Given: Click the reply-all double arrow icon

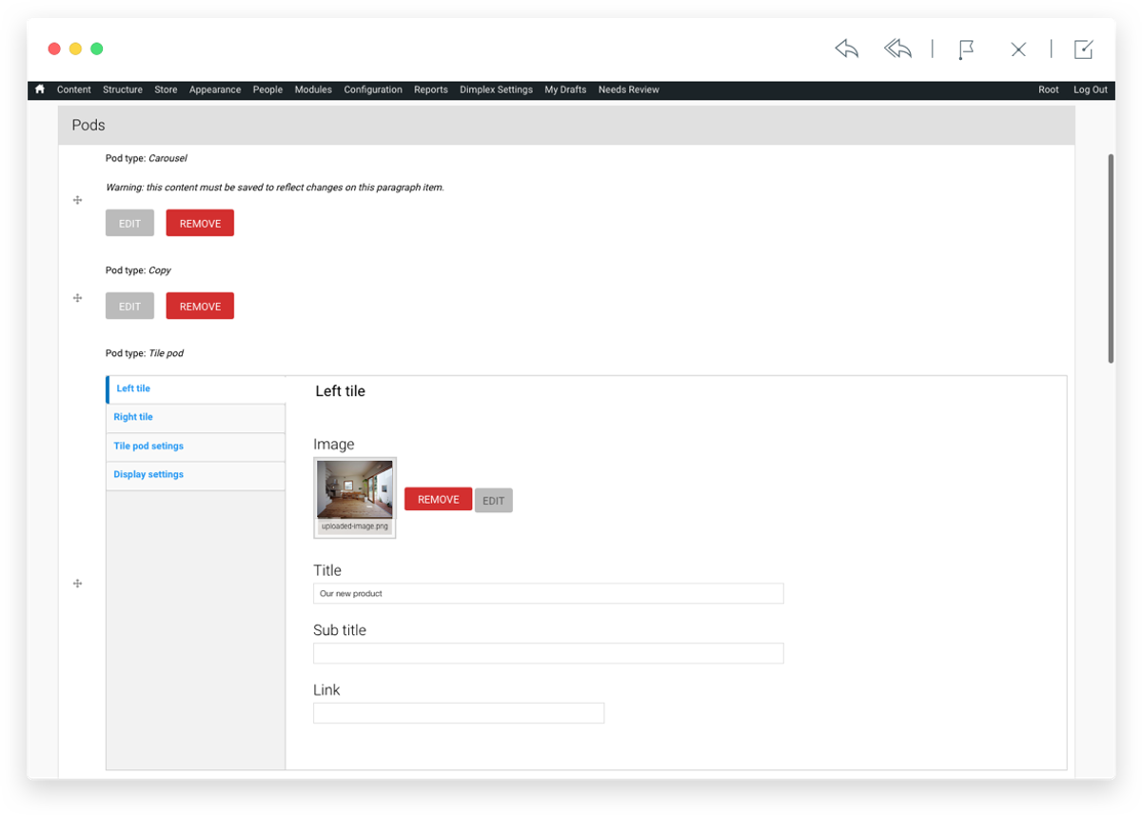Looking at the screenshot, I should pyautogui.click(x=897, y=49).
